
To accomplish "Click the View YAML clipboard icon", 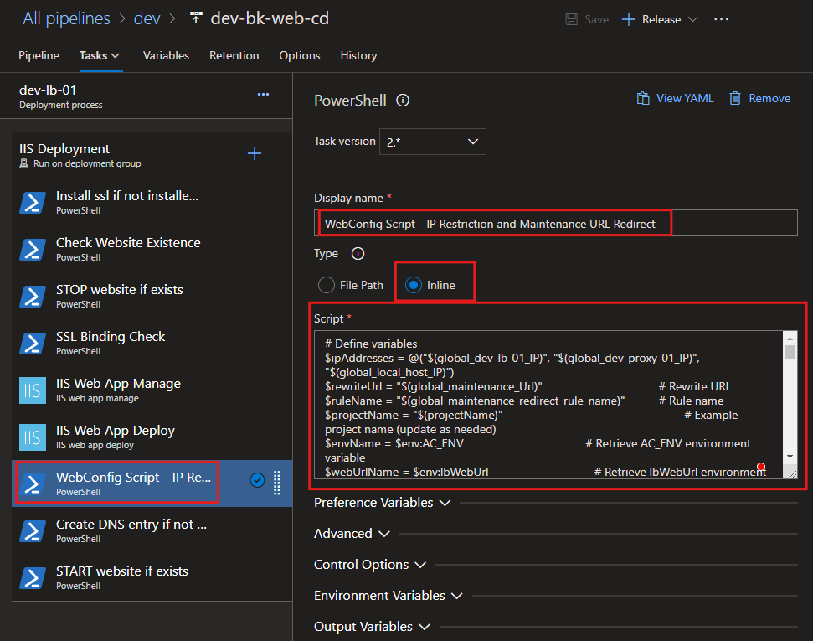I will tap(643, 98).
